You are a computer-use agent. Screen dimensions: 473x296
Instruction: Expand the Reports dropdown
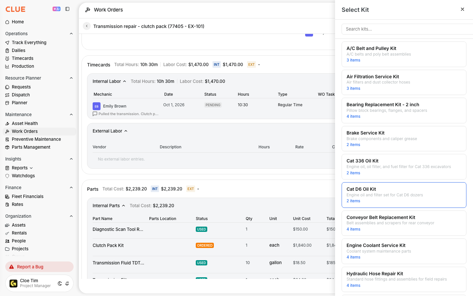pyautogui.click(x=31, y=168)
